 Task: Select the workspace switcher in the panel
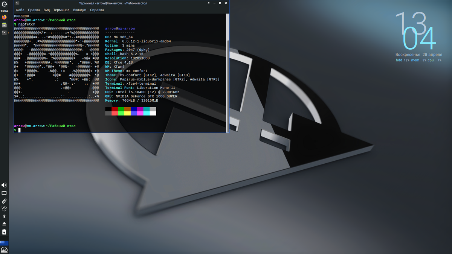[x=4, y=243]
